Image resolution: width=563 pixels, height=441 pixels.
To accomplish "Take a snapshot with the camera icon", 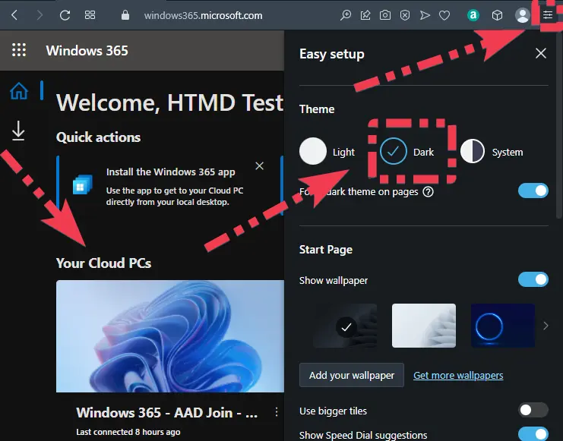I will tap(385, 15).
